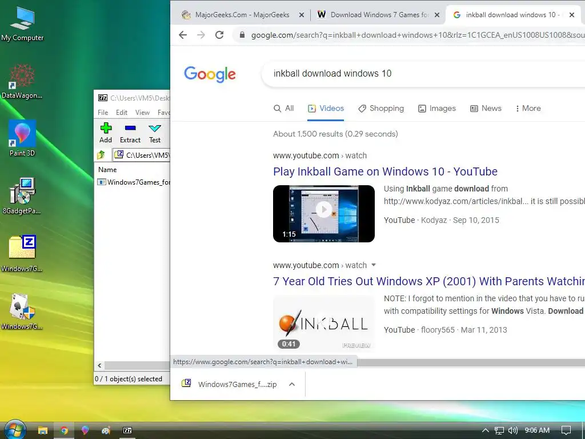Open My Computer desktop icon
Screen dimensions: 585x439
(22, 23)
